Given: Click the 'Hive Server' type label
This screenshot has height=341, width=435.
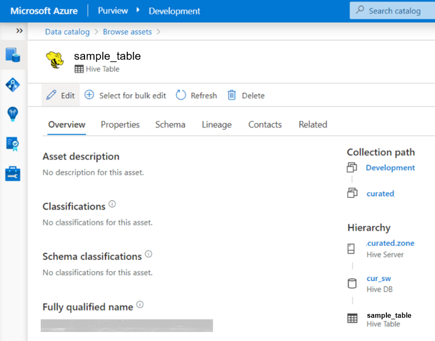Looking at the screenshot, I should pyautogui.click(x=385, y=254).
